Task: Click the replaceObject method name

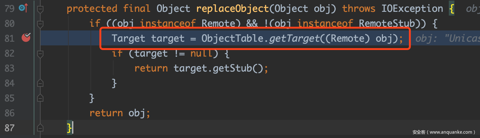Action: pos(232,9)
